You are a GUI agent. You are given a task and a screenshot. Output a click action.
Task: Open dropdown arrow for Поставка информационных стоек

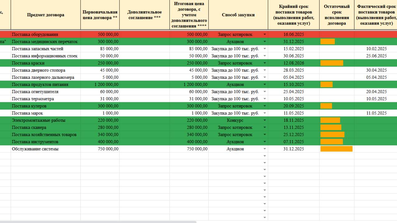pos(265,56)
